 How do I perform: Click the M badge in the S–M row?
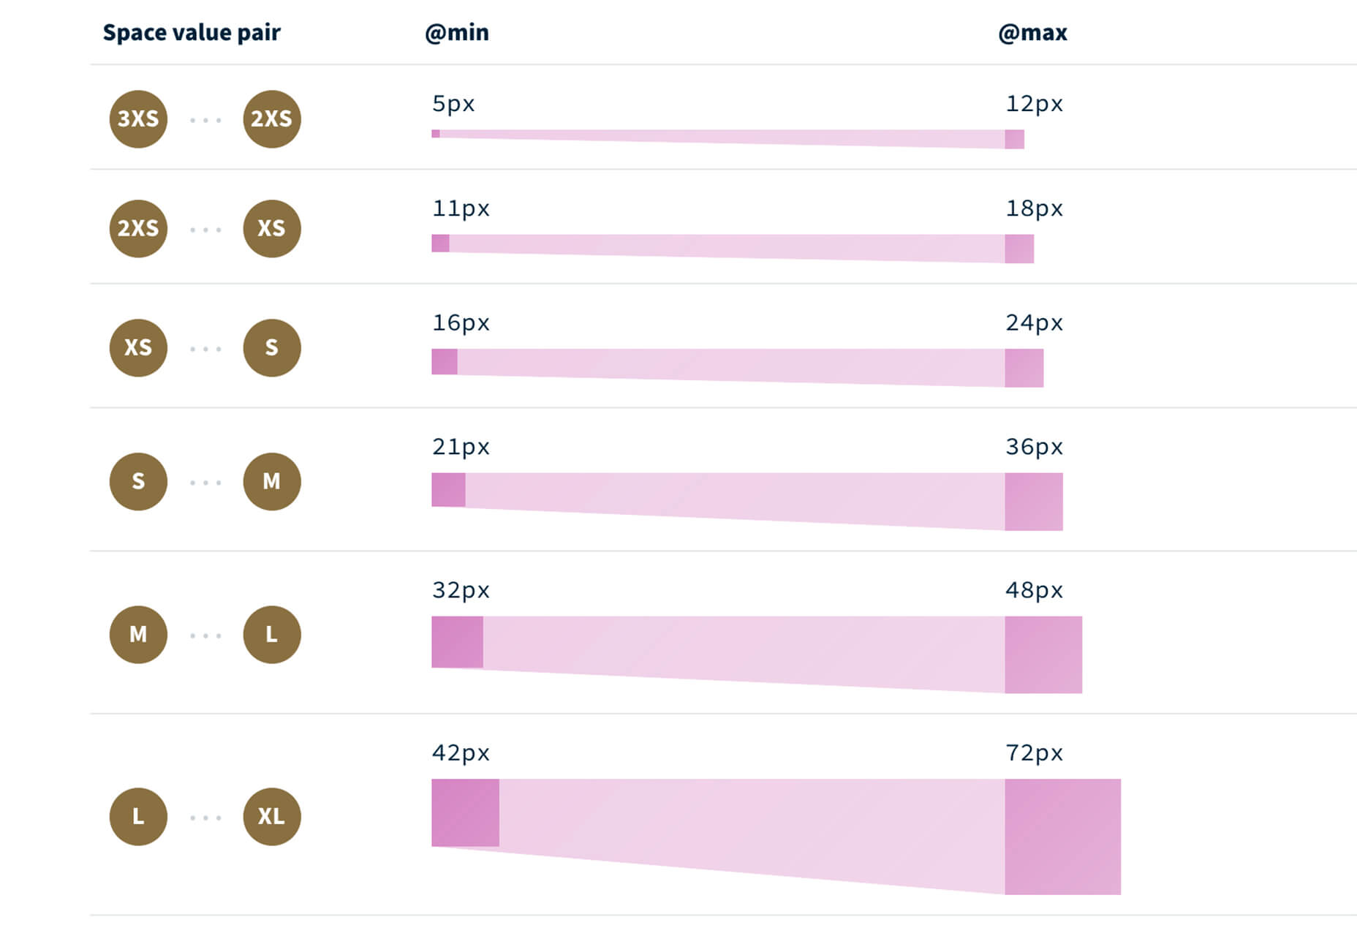[271, 481]
